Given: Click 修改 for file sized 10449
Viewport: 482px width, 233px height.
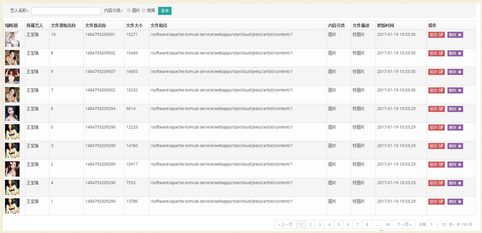Looking at the screenshot, I should pyautogui.click(x=436, y=53).
